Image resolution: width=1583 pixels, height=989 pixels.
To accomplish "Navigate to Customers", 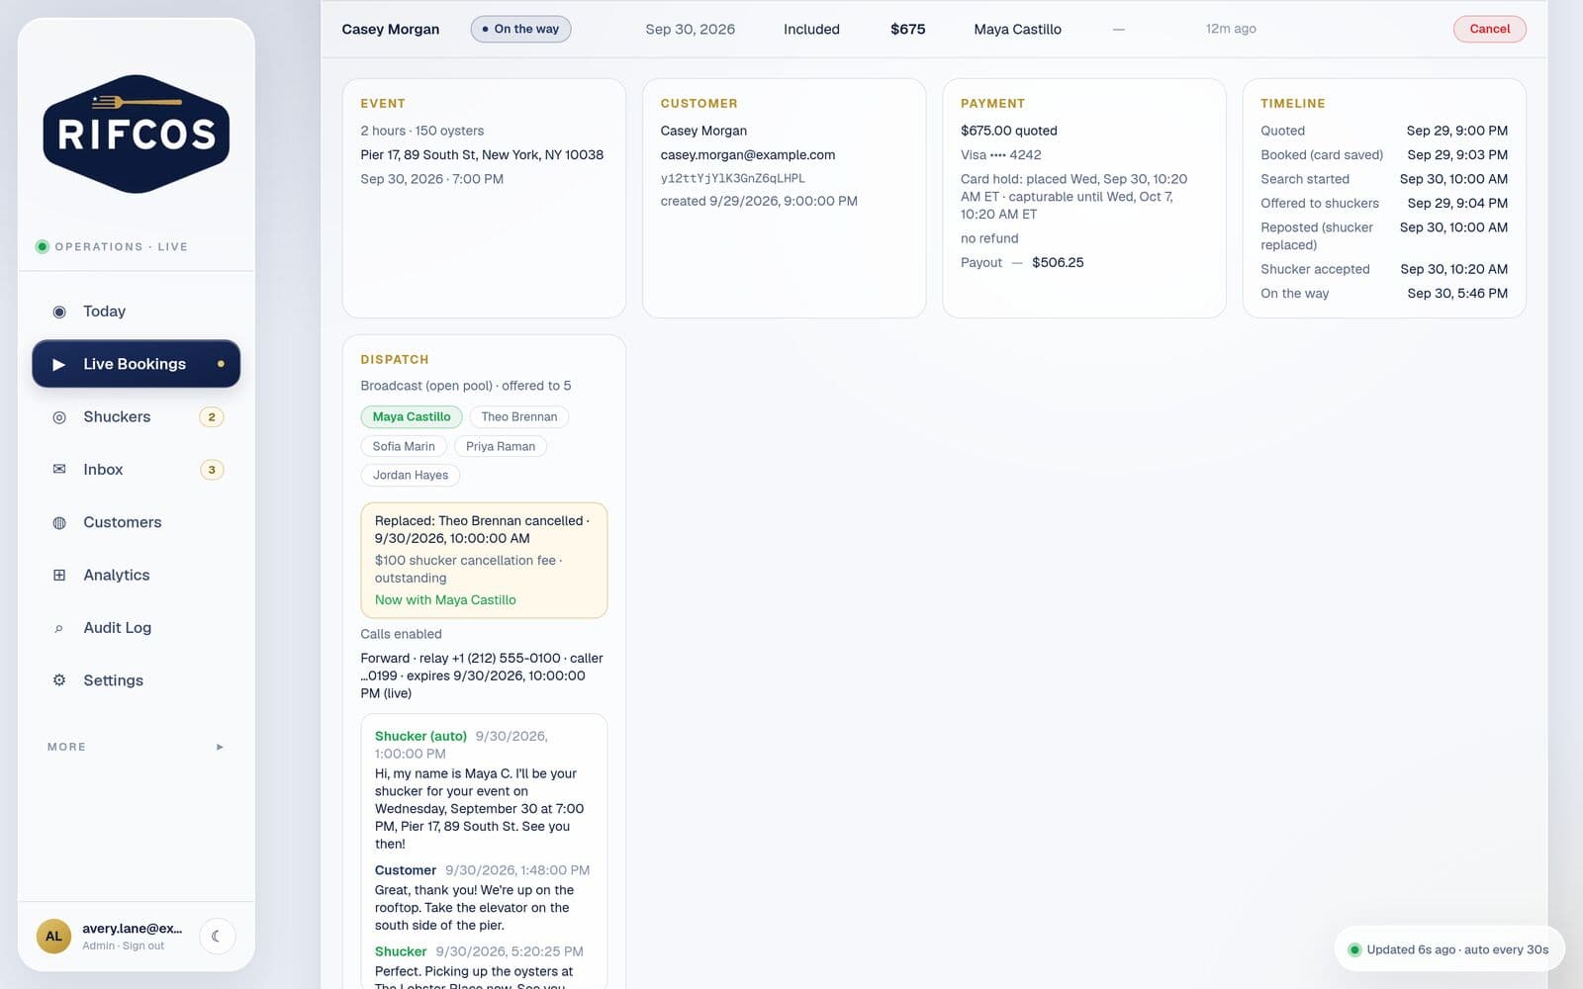I will (x=137, y=522).
